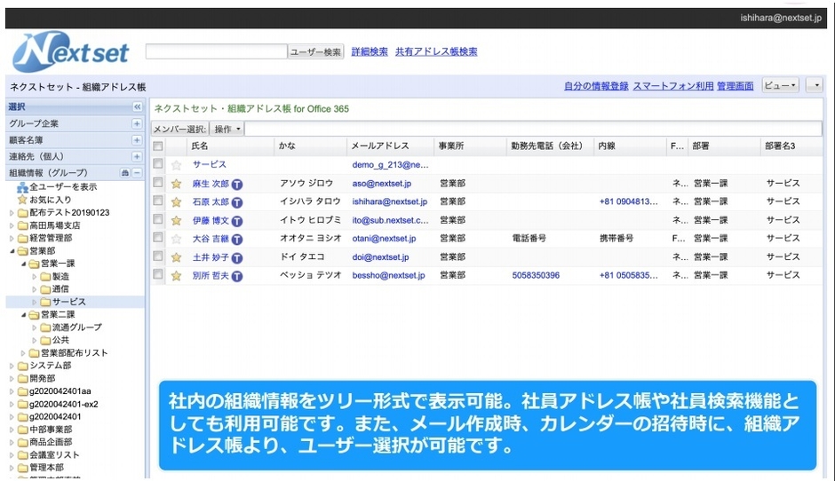Click the T badge beside 麻生 次郎
835x481 pixels.
pos(237,184)
